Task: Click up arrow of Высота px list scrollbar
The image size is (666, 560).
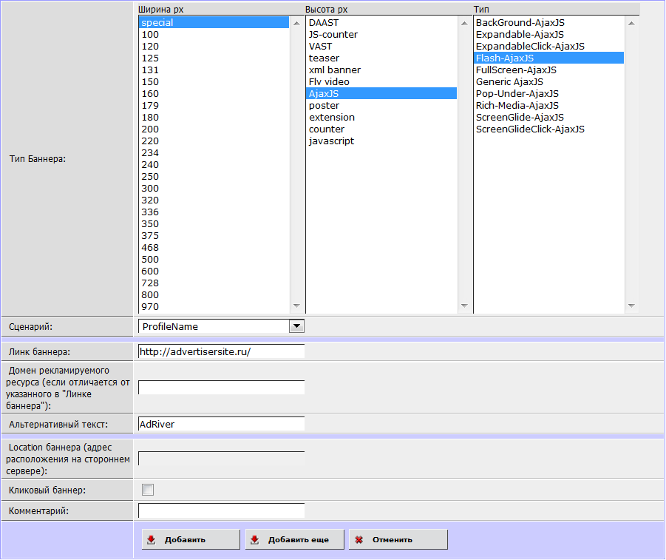Action: coord(464,23)
